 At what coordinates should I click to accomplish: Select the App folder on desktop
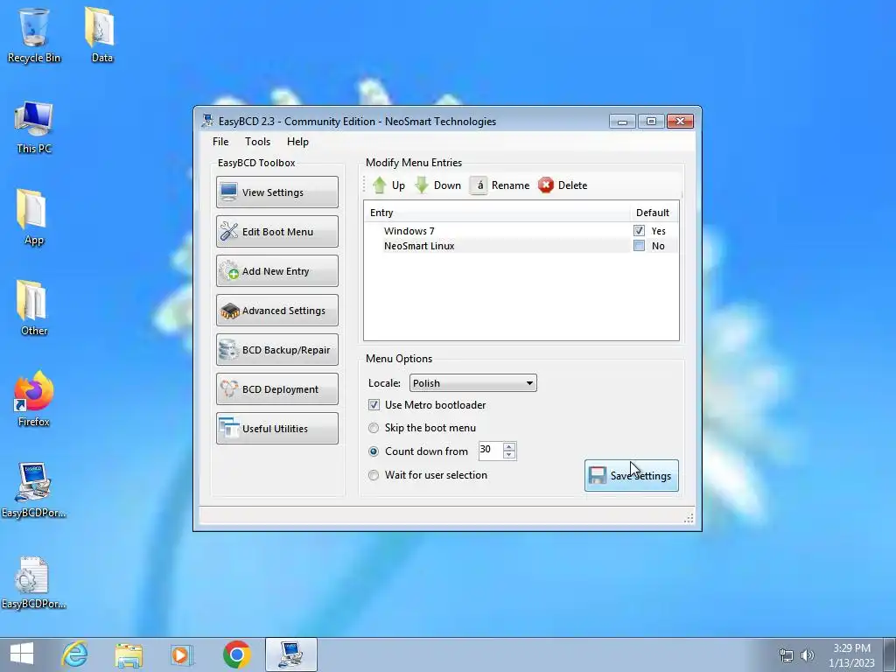[x=33, y=218]
